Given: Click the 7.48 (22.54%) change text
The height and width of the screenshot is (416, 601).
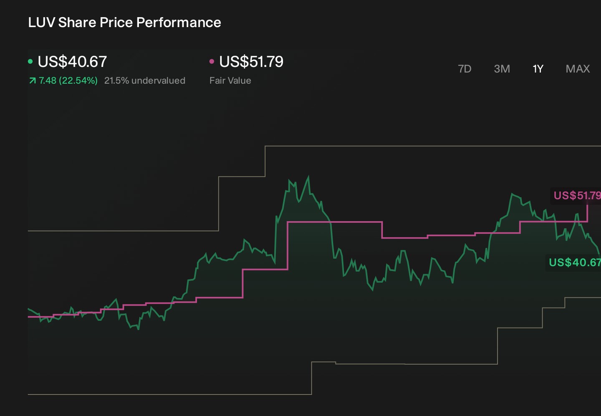Looking at the screenshot, I should point(68,81).
